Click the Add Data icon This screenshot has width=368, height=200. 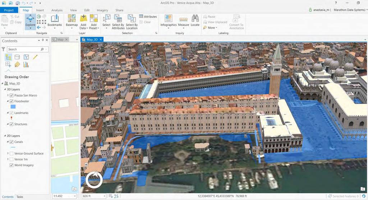(83, 19)
